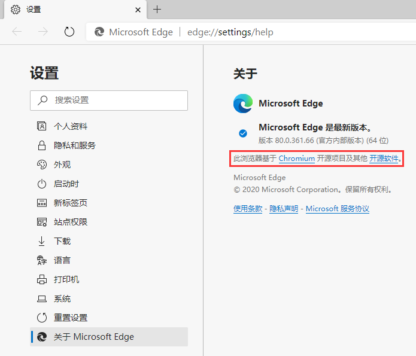Click the 设置 sidebar heading

(44, 73)
